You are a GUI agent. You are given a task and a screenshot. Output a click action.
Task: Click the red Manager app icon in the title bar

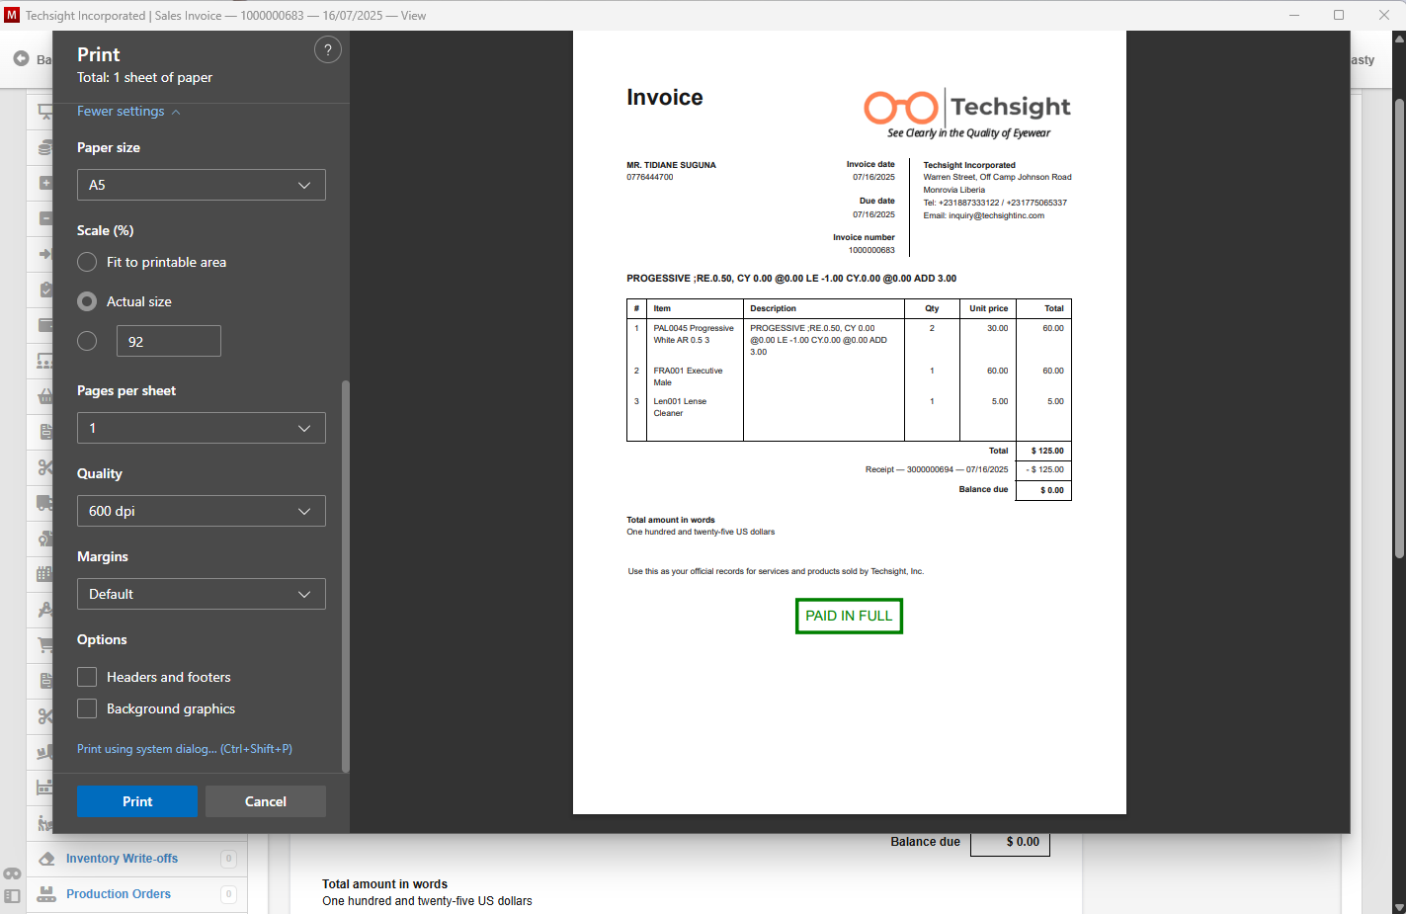coord(12,15)
